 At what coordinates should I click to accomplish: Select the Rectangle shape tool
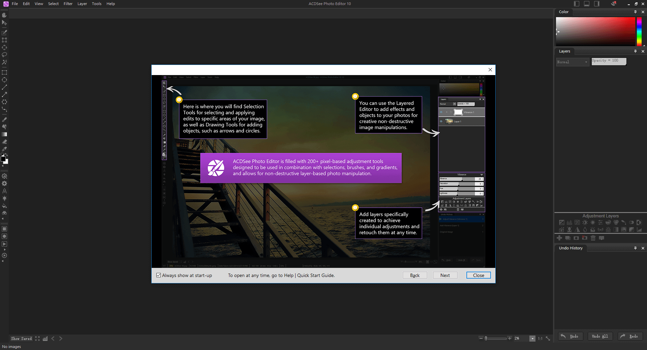tap(4, 72)
